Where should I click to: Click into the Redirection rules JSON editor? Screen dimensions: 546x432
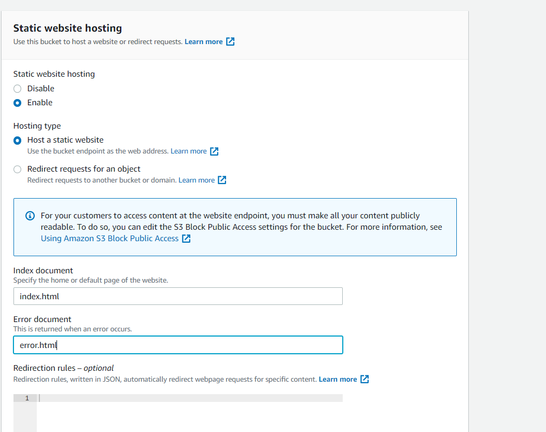pyautogui.click(x=190, y=413)
